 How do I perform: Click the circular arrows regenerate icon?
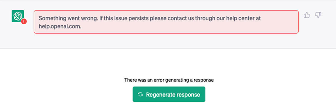point(141,95)
